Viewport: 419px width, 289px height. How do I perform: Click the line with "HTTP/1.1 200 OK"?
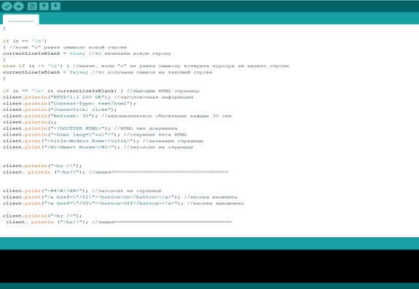point(98,97)
